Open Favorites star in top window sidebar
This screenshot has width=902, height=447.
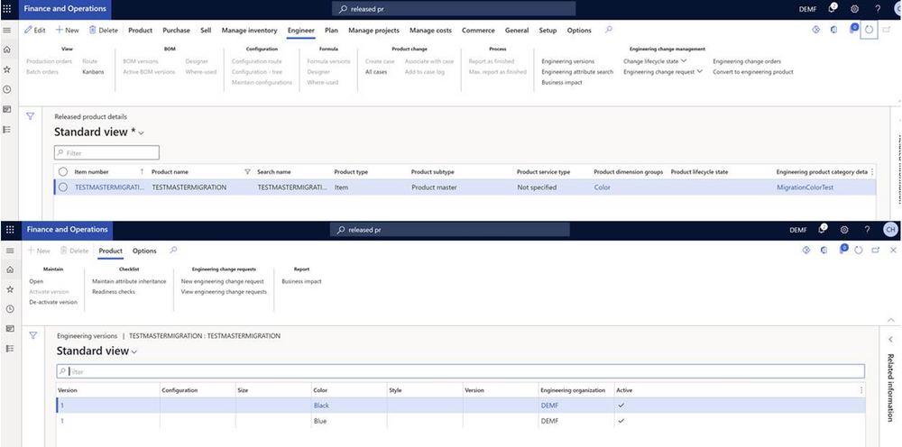7,69
